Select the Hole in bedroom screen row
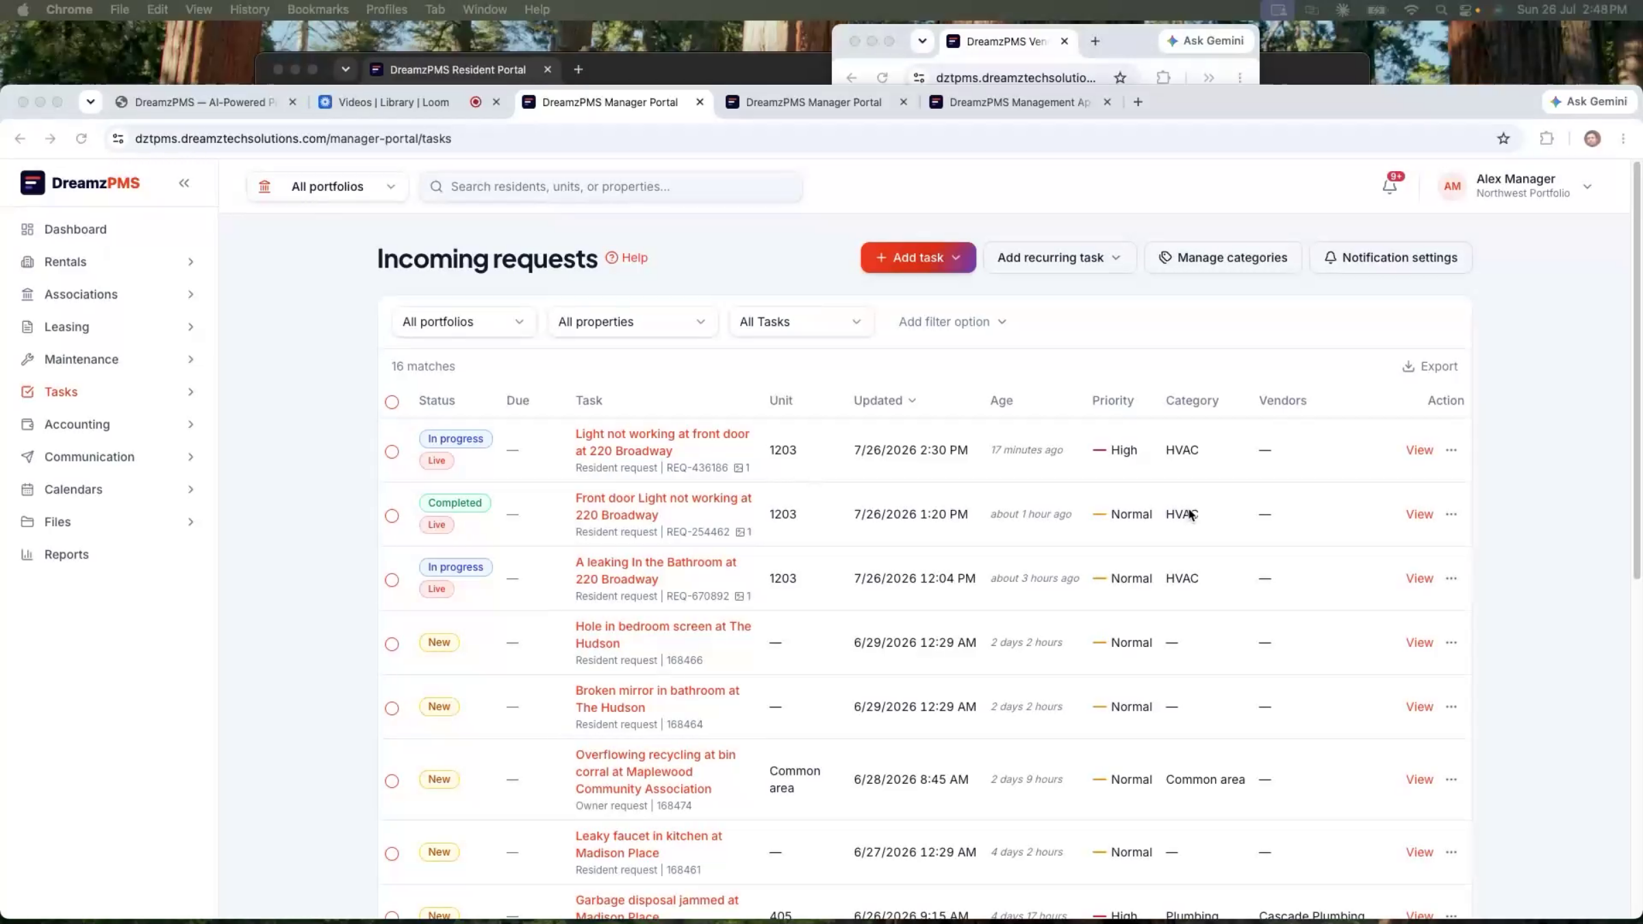The height and width of the screenshot is (924, 1643). [x=392, y=644]
